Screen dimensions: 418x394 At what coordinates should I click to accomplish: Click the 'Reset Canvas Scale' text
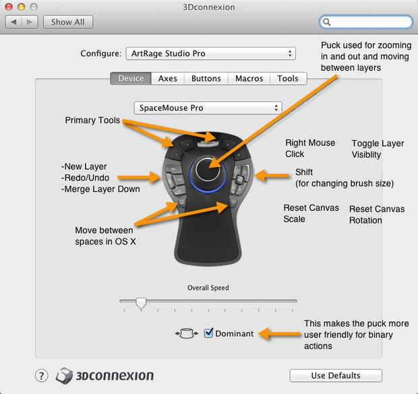point(311,214)
